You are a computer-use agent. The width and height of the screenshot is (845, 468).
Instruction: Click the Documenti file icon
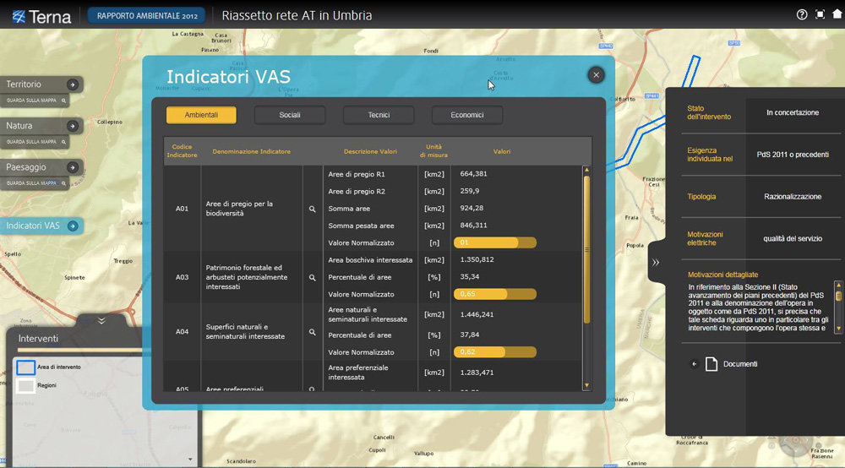pos(711,364)
